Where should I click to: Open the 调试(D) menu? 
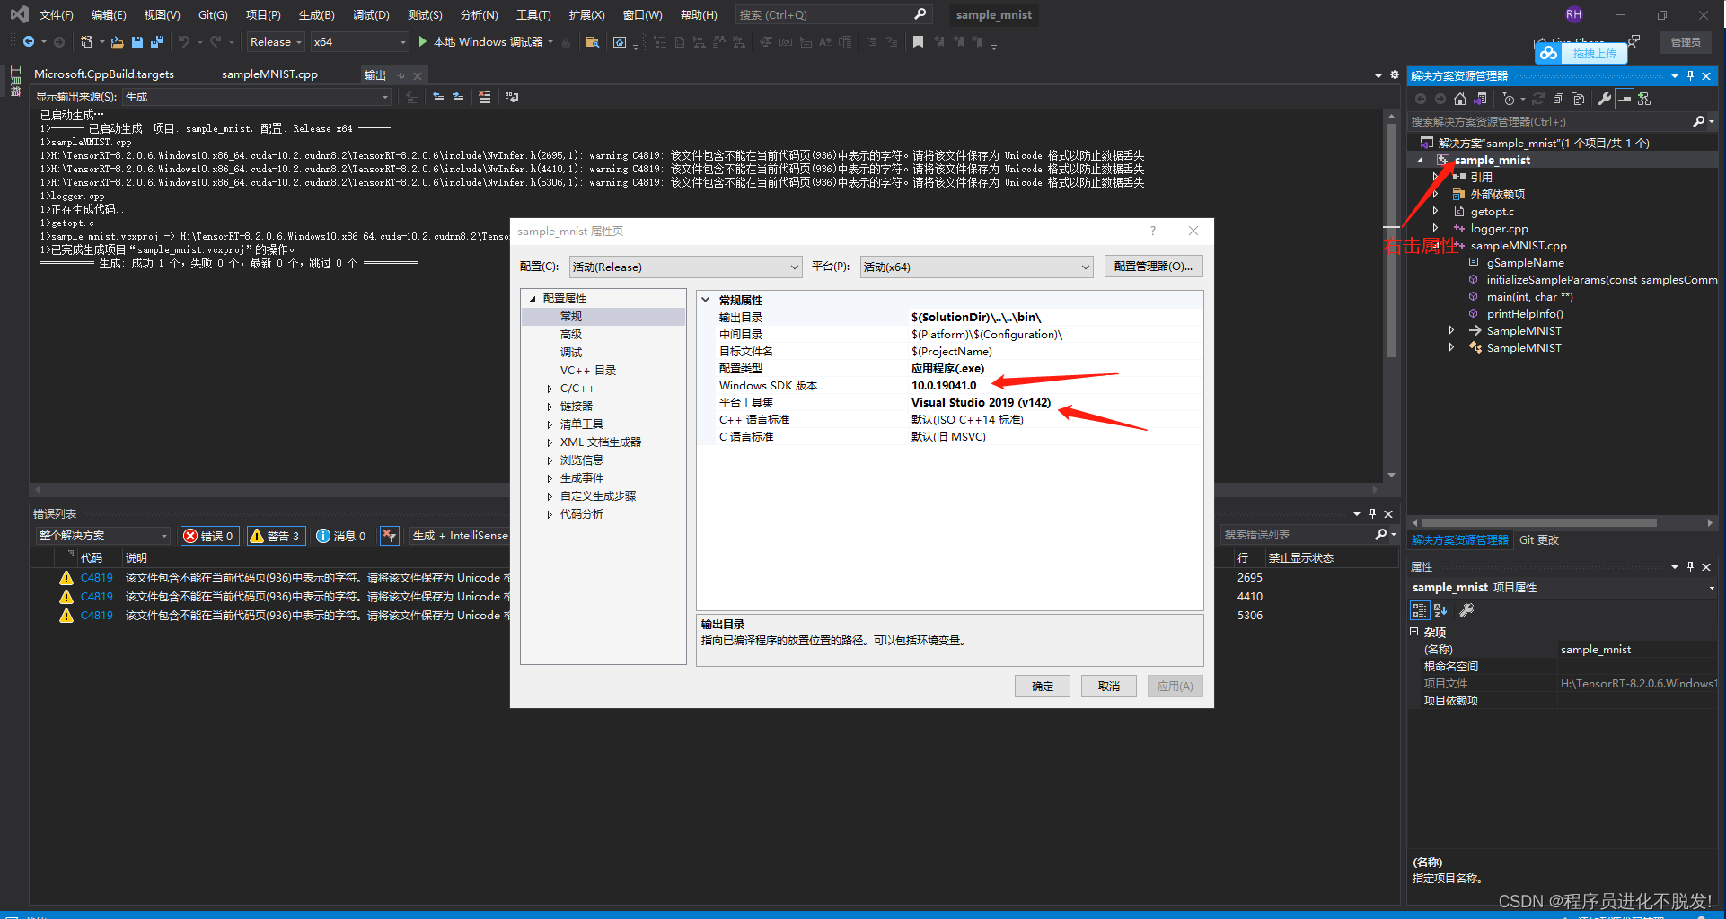click(x=371, y=15)
